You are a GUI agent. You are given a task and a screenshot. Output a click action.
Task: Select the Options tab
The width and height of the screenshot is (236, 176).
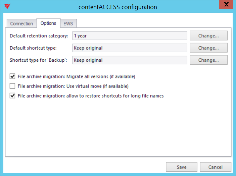[48, 23]
